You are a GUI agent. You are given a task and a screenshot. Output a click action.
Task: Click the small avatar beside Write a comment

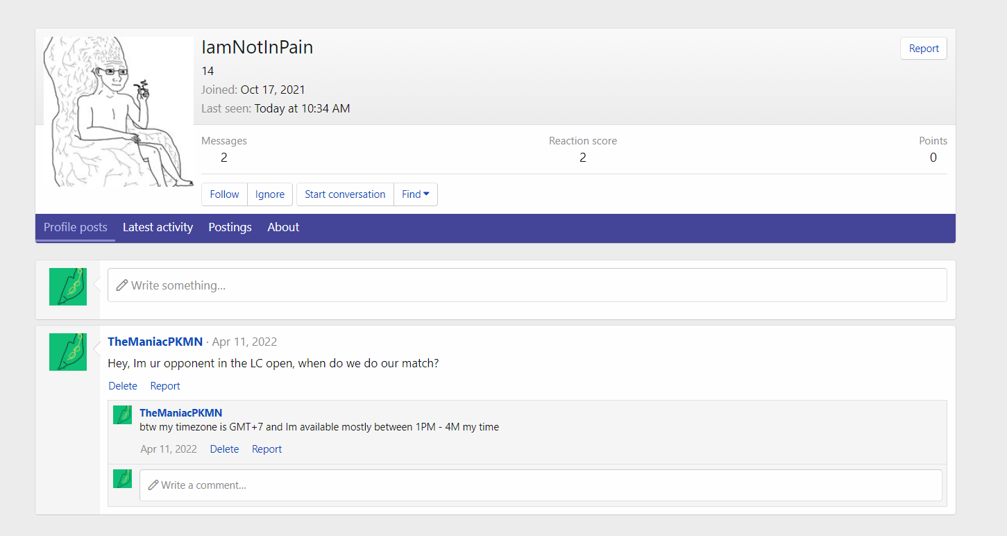(x=122, y=478)
